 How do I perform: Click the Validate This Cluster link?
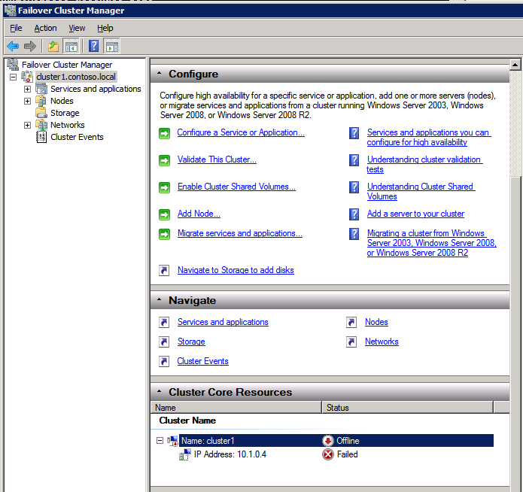217,159
